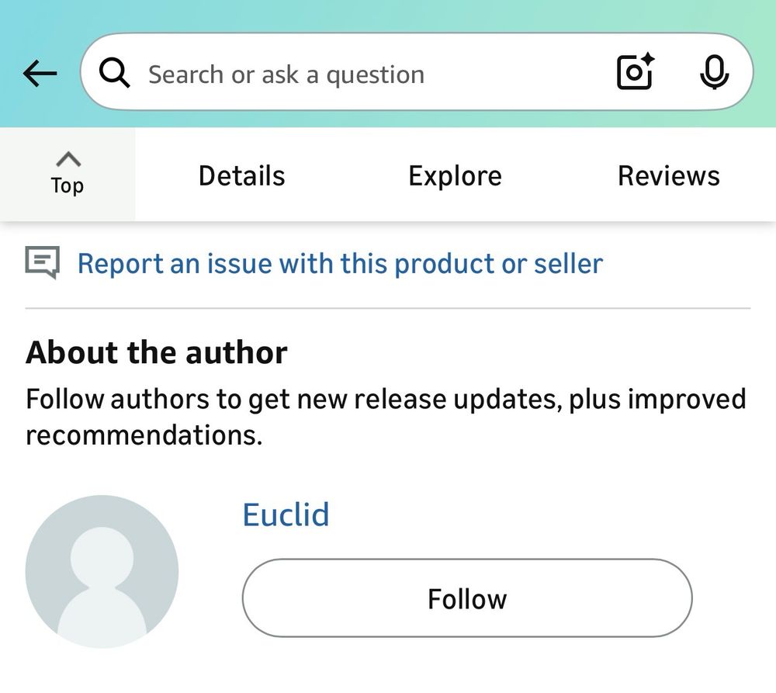This screenshot has height=693, width=776.
Task: Tap the back arrow icon
Action: coord(40,74)
